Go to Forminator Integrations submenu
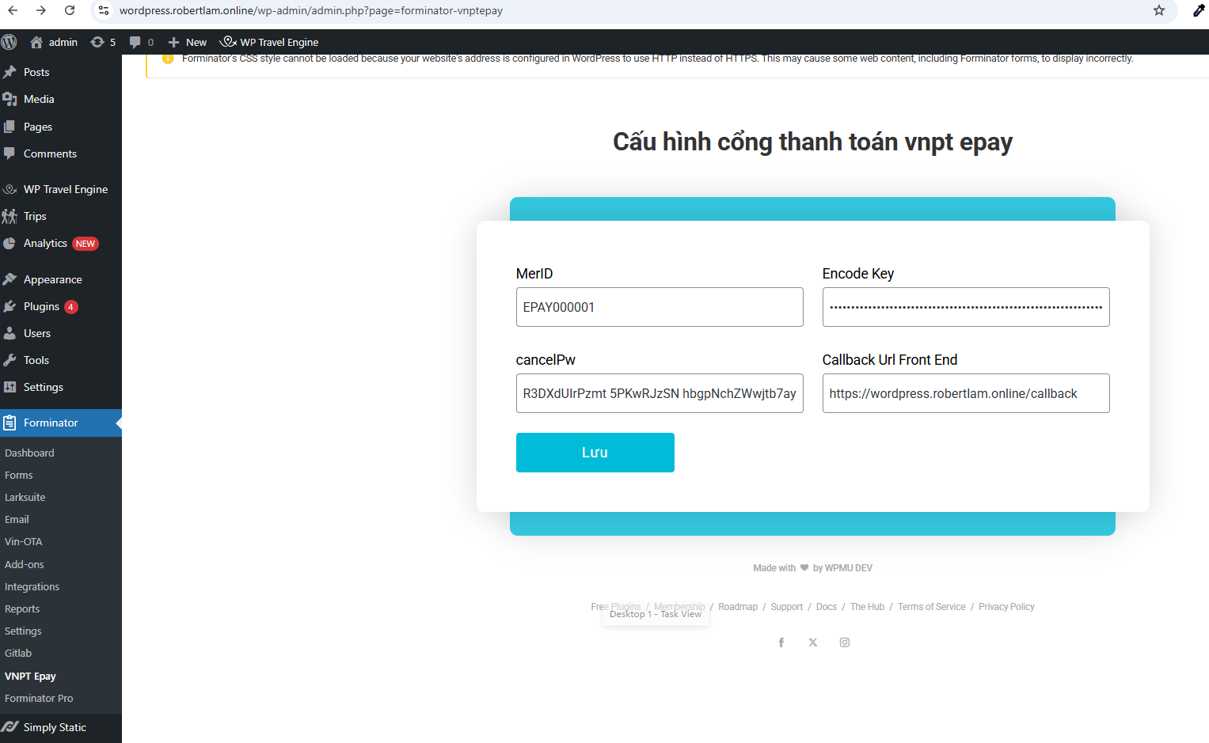This screenshot has width=1209, height=743. tap(32, 587)
